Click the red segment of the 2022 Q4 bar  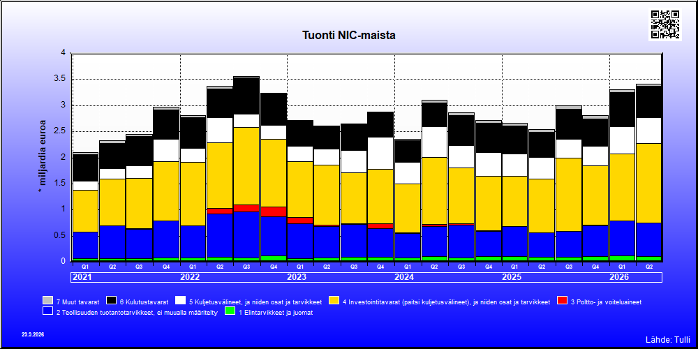tap(274, 212)
